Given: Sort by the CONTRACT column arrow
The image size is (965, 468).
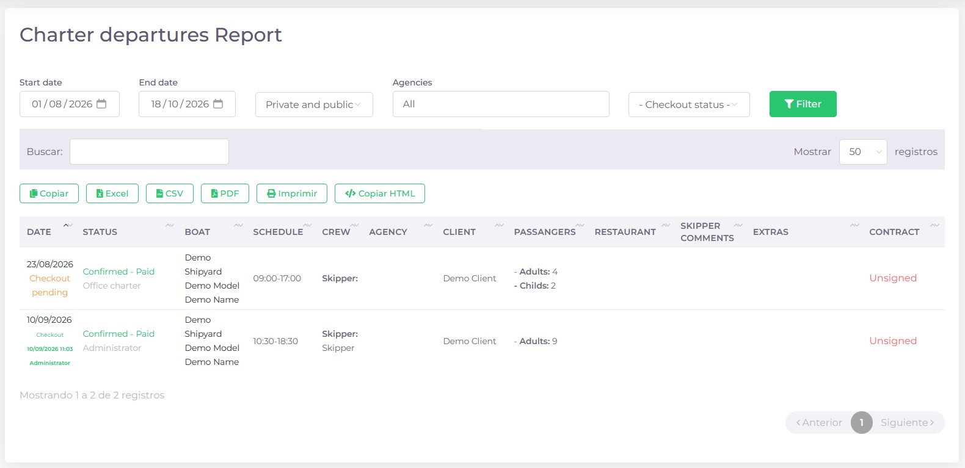Looking at the screenshot, I should [x=934, y=225].
